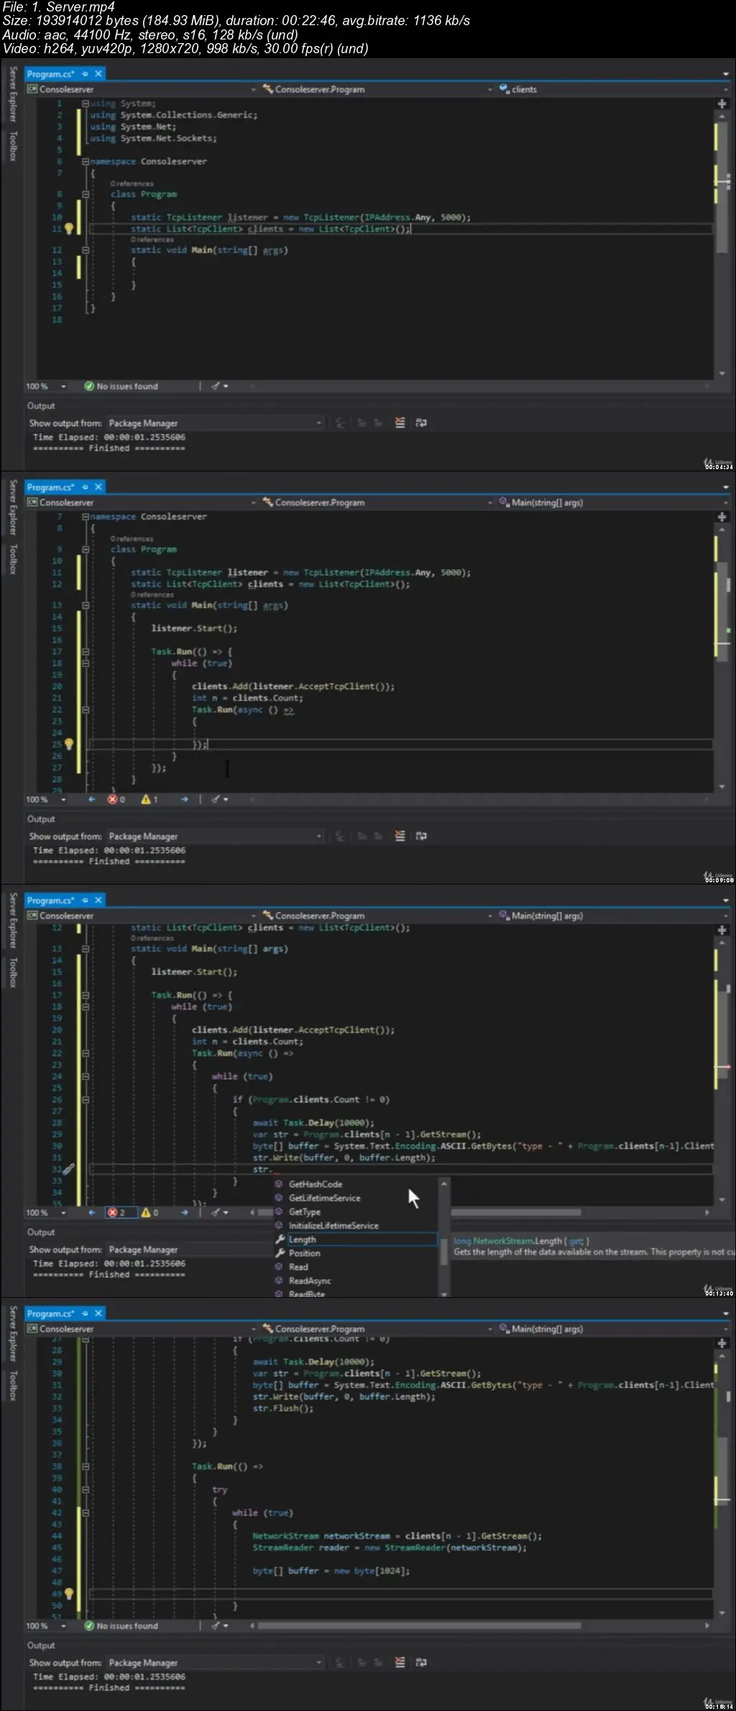
Task: Click the code cleanup broom icon in 00:18:14 frame
Action: tap(216, 1625)
